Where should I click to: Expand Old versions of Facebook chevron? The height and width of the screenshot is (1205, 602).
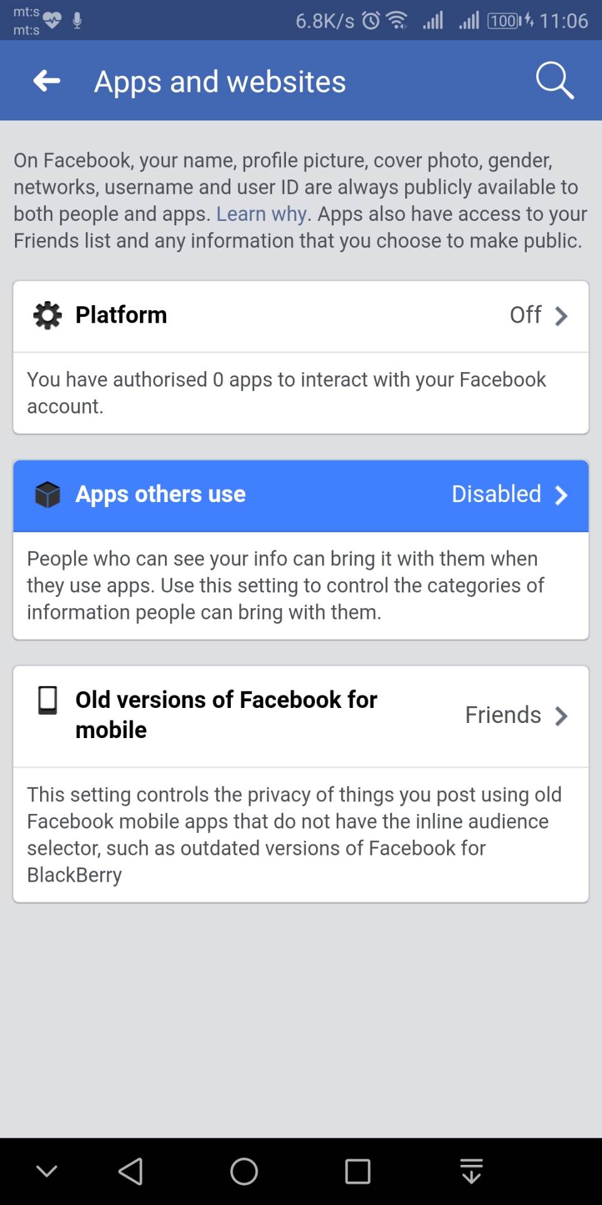[561, 715]
